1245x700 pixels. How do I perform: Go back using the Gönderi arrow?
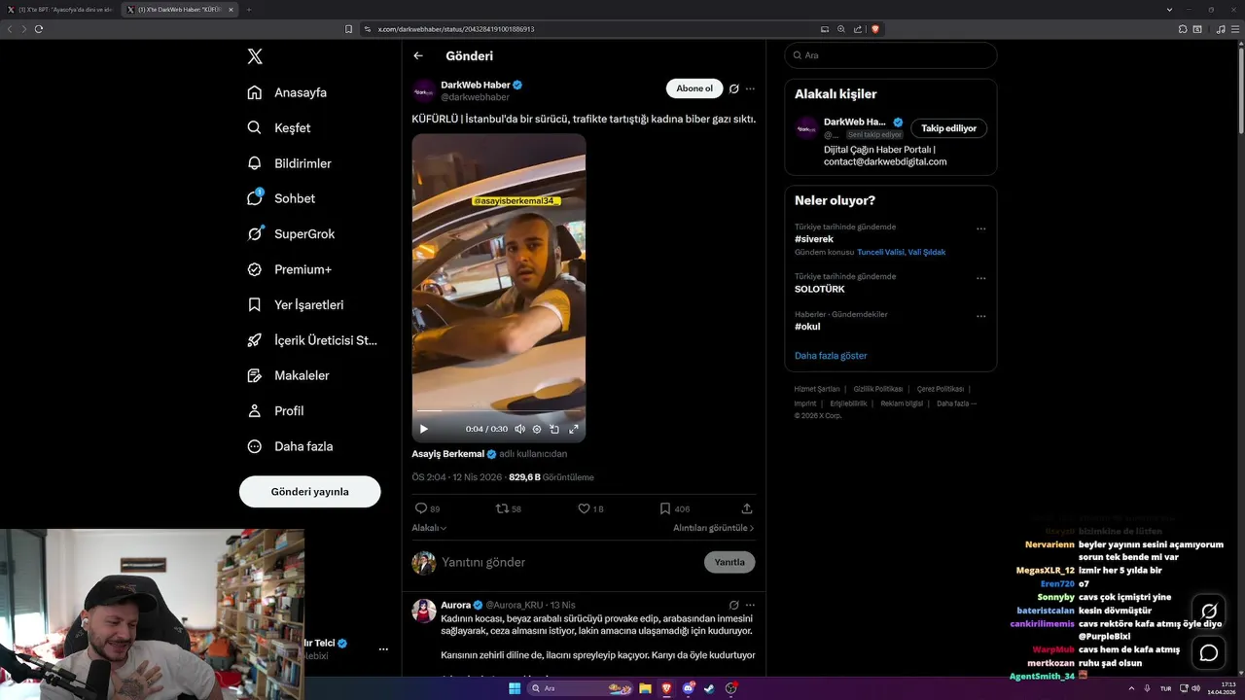coord(418,55)
